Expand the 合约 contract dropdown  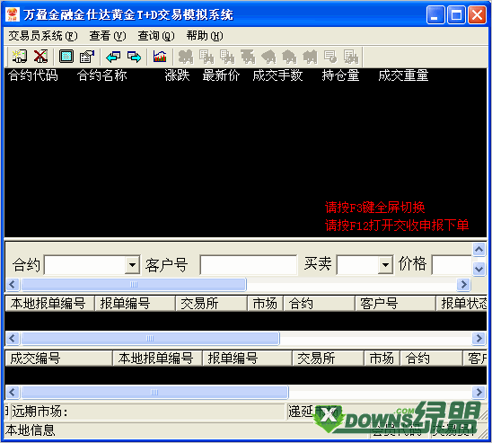click(132, 265)
